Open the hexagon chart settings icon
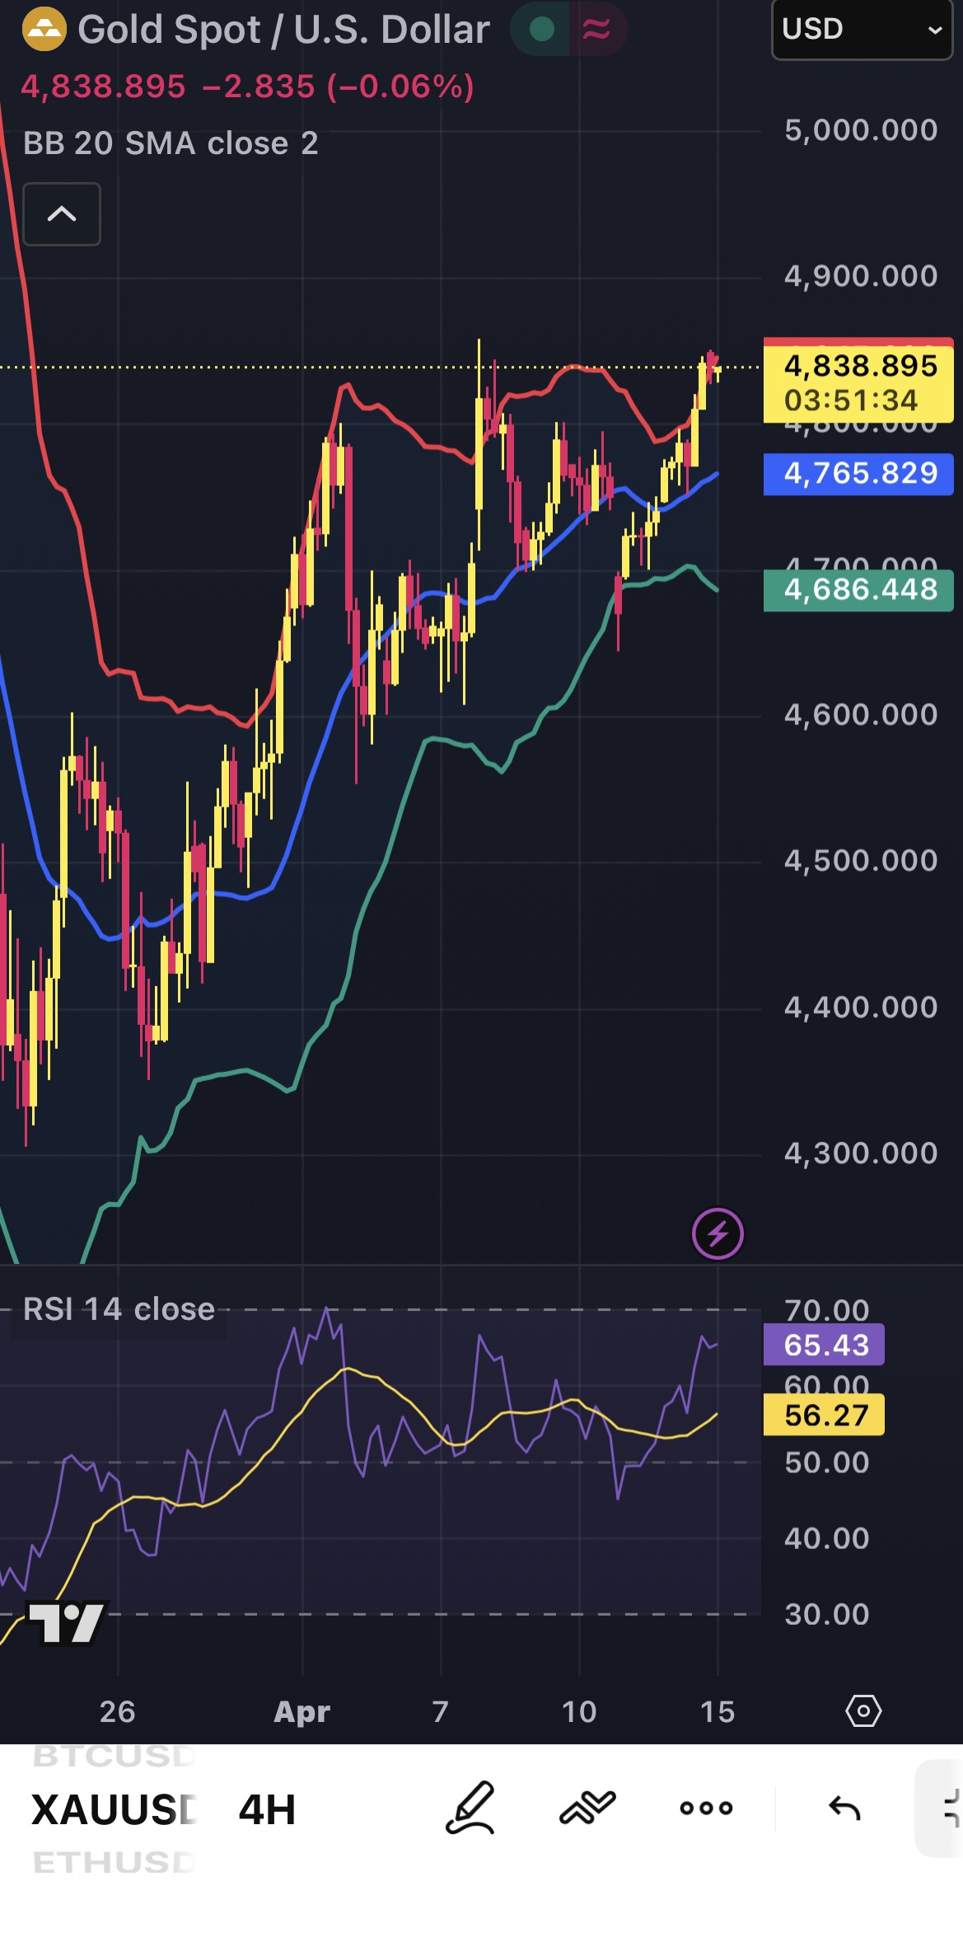The image size is (963, 1956). tap(863, 1711)
